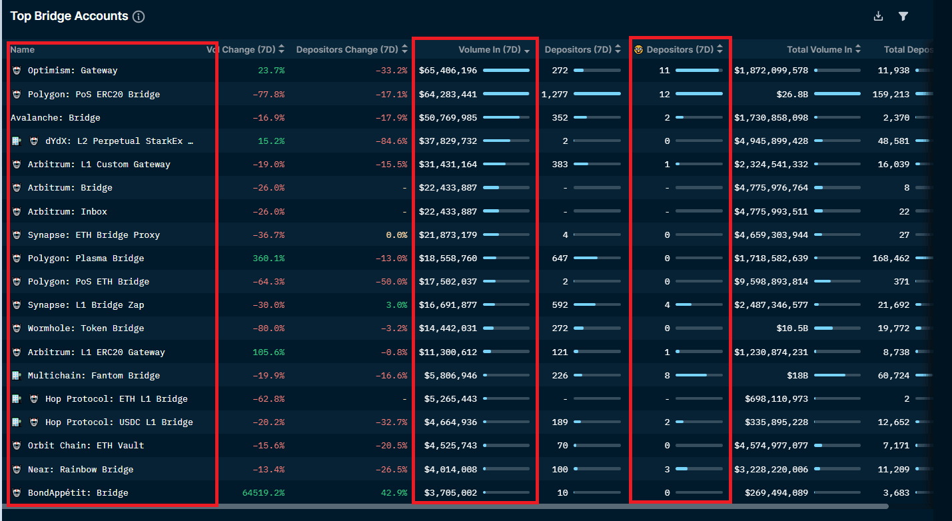Click the building icon in Hop Protocol: ETH L1 Bridge row
This screenshot has height=521, width=952.
tap(17, 399)
